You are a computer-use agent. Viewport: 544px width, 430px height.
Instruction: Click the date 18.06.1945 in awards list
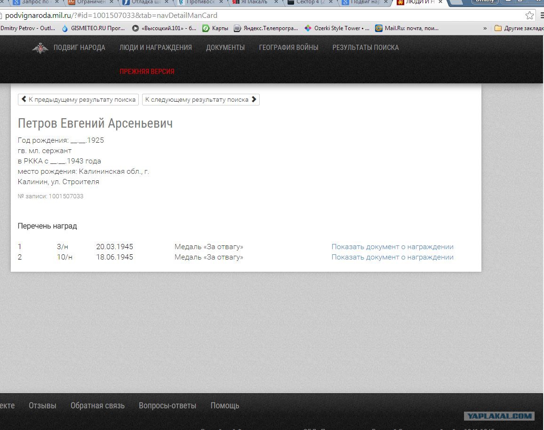click(x=114, y=257)
